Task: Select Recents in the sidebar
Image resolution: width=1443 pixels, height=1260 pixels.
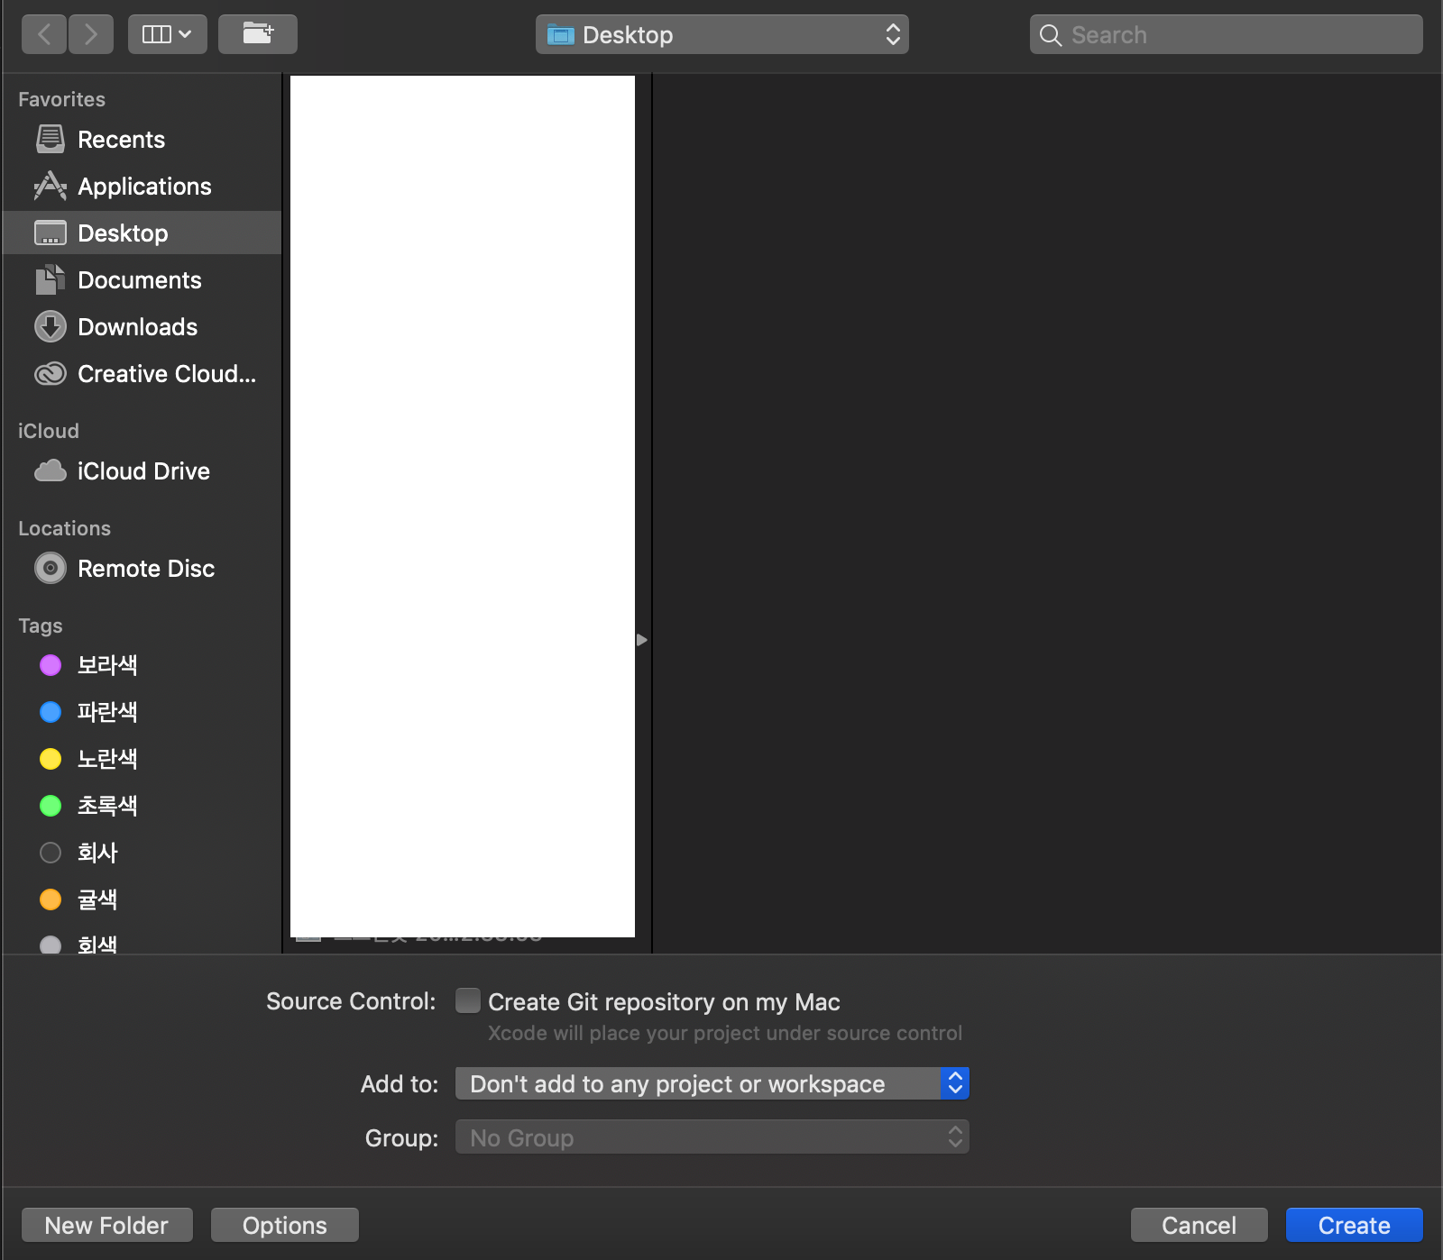Action: [142, 140]
